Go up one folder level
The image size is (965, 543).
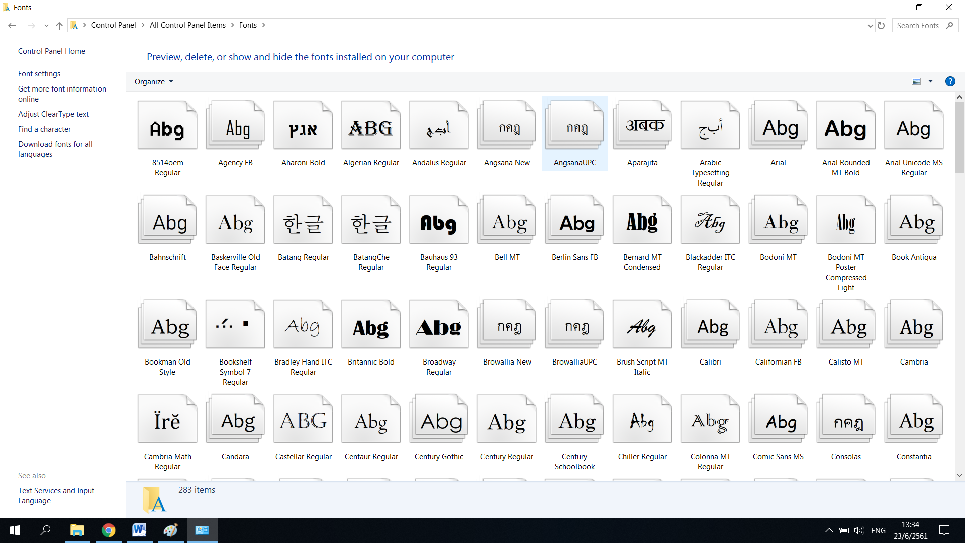point(59,25)
